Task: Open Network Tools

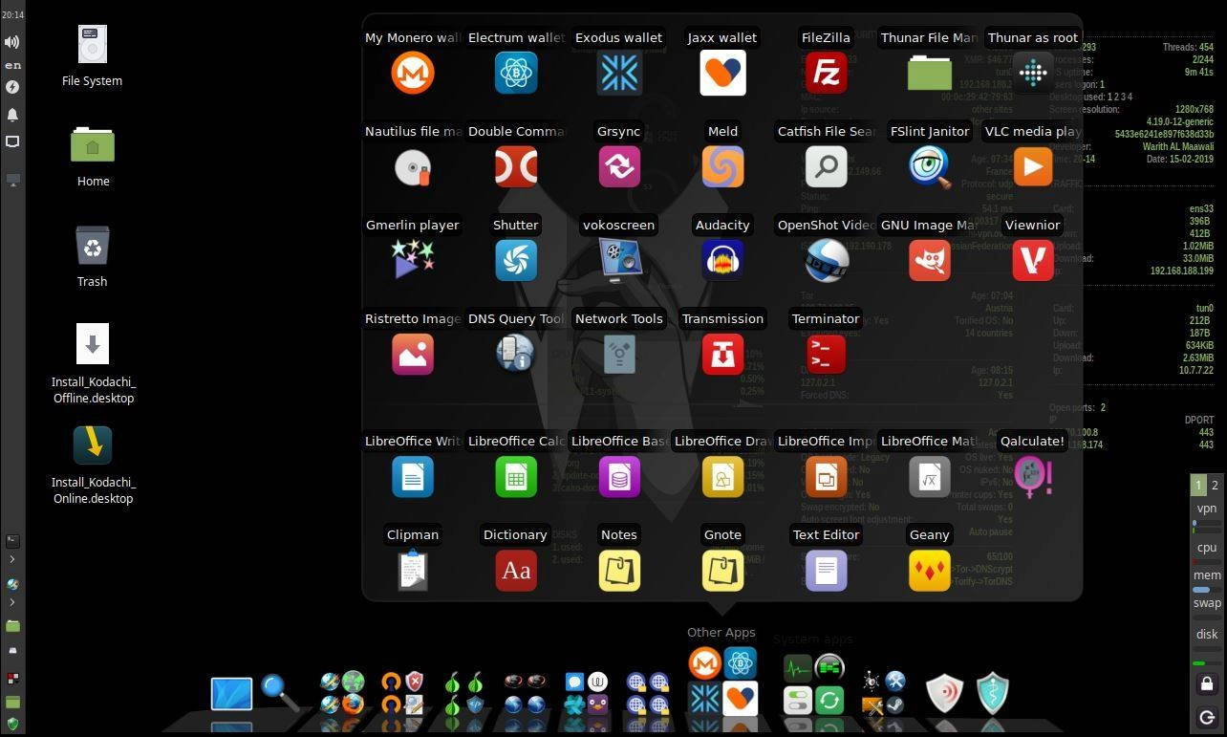Action: [x=619, y=354]
